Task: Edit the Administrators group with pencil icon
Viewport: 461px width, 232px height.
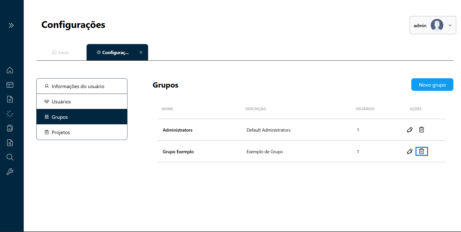Action: (x=410, y=130)
